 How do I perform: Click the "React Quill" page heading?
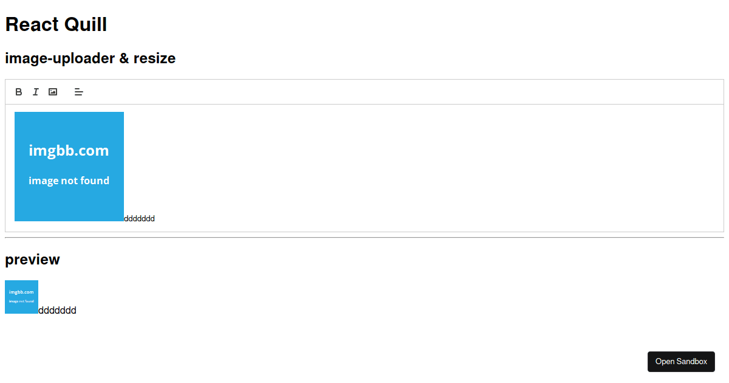(x=56, y=24)
